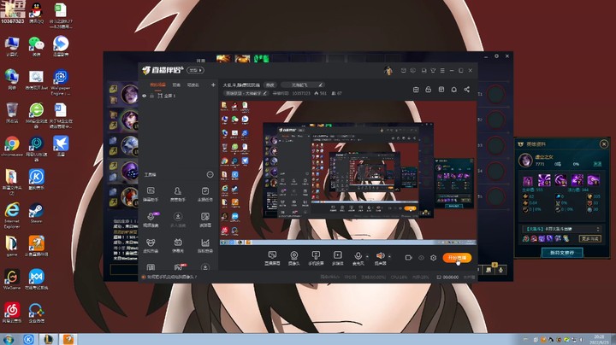Click the teal button at hero panel bottom
This screenshot has height=345, width=616.
click(x=562, y=253)
